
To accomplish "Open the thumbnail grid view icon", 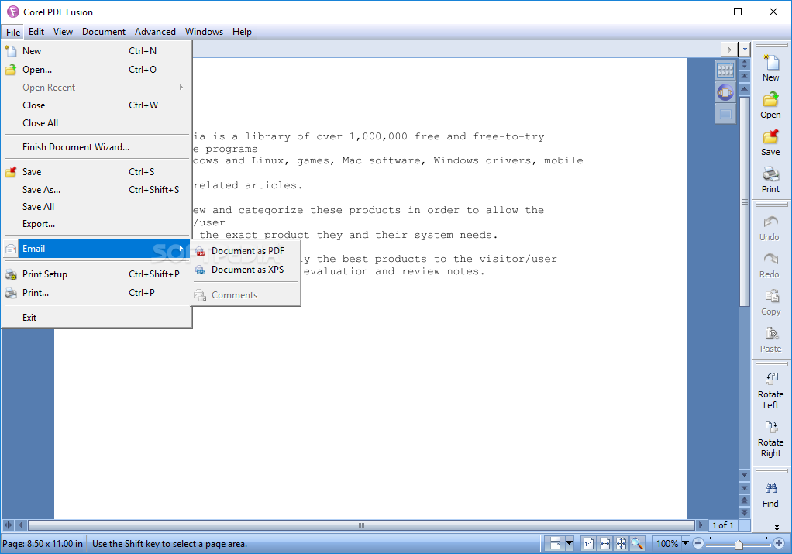I will point(725,71).
